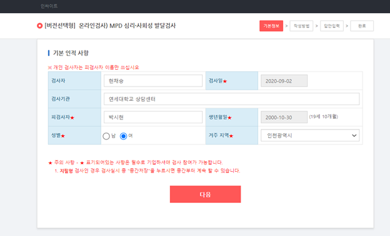Image resolution: width=390 pixels, height=236 pixels.
Task: Go to the 기본정보 step tab
Action: (271, 26)
